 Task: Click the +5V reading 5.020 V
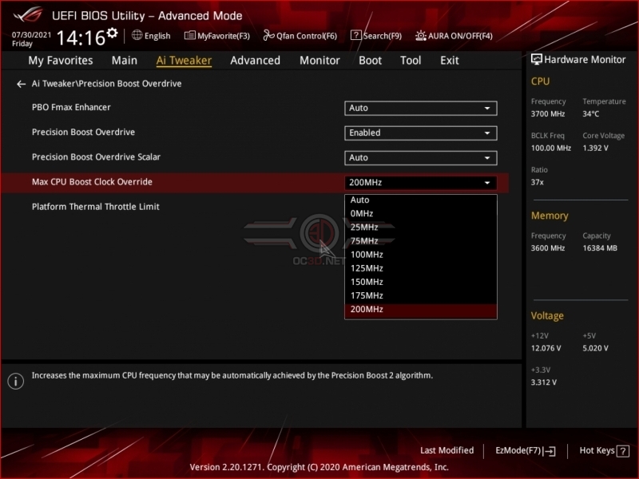(595, 349)
